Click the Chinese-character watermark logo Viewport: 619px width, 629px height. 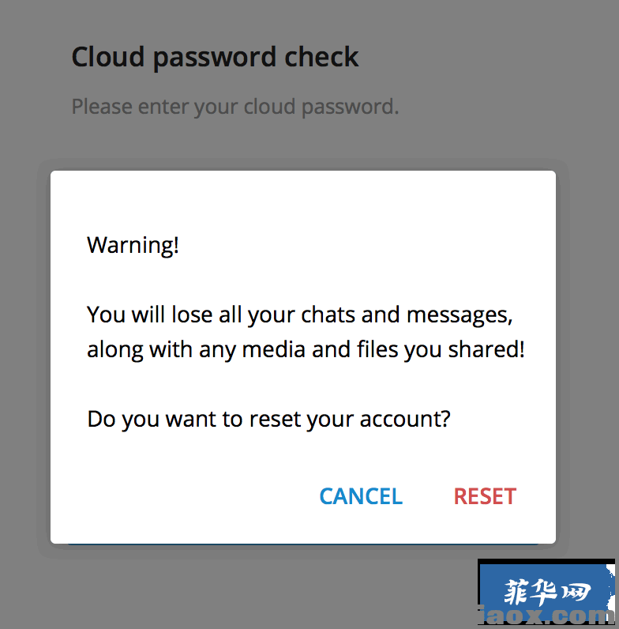(x=547, y=592)
